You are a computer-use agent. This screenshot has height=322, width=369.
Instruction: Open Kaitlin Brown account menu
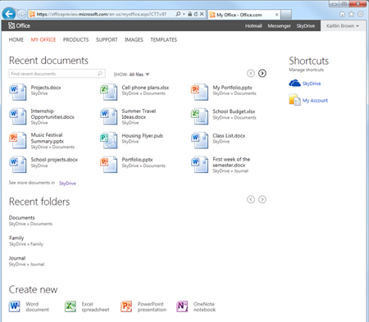pos(343,26)
